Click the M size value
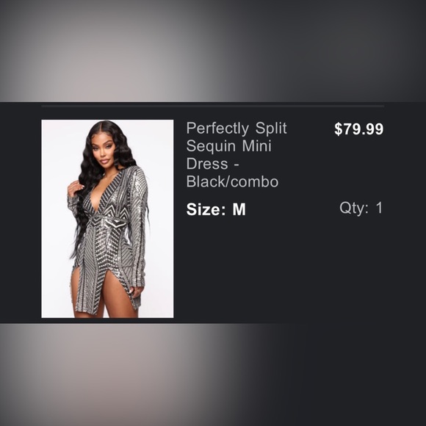Viewport: 426px width, 426px height. pyautogui.click(x=239, y=209)
